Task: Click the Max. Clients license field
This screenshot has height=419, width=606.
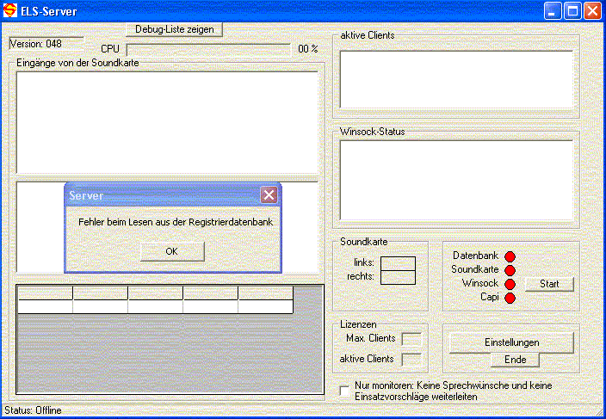Action: 411,339
